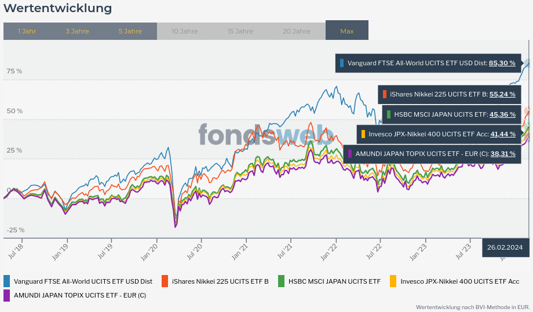Click green HSBC MSCI Japan legend swatch
The height and width of the screenshot is (312, 533).
[282, 281]
